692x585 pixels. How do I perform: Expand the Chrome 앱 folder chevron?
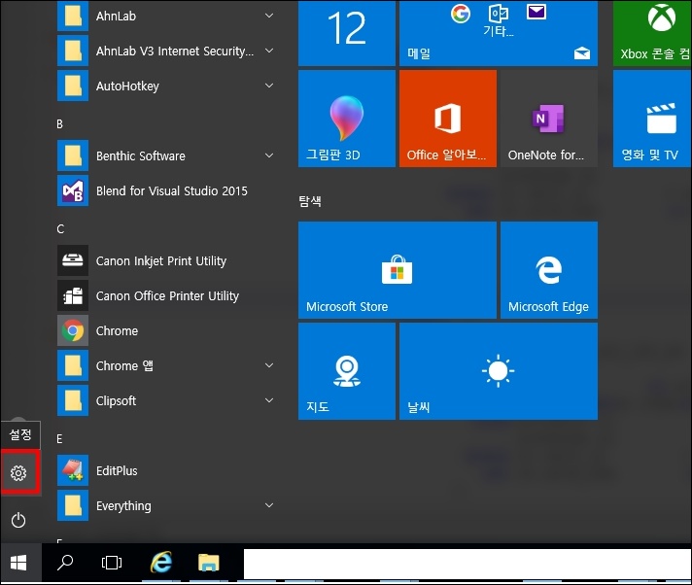[x=269, y=365]
